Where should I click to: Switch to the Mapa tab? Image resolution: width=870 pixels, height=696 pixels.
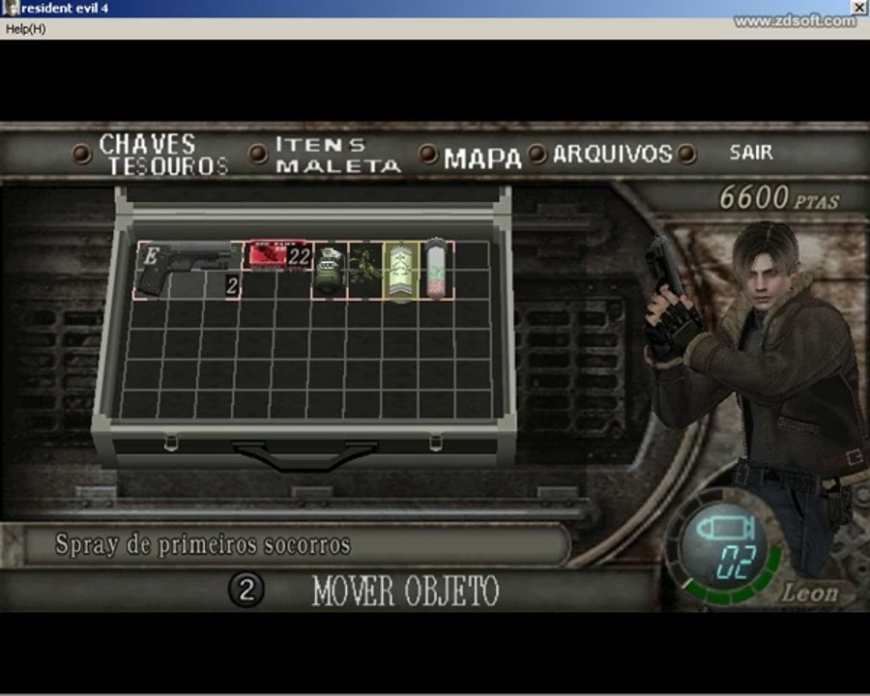[x=482, y=159]
